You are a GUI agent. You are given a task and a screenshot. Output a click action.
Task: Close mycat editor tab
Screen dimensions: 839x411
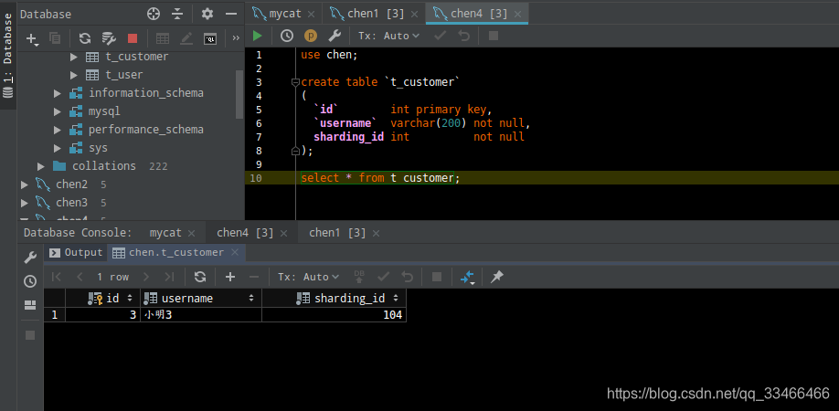312,14
